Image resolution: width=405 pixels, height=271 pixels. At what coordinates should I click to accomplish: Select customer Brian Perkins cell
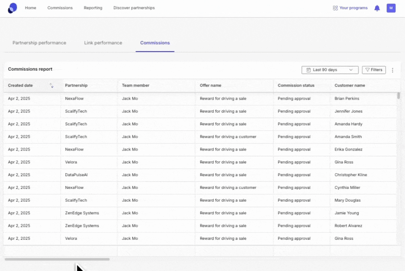[x=347, y=99]
